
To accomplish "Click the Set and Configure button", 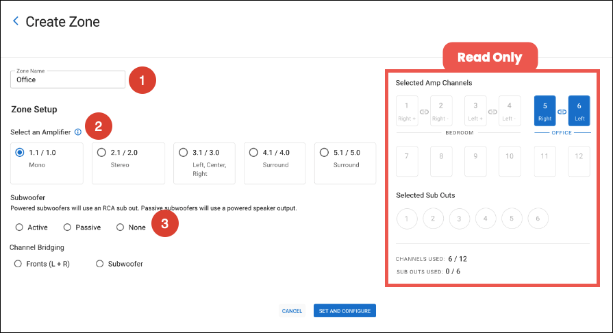I will click(345, 311).
